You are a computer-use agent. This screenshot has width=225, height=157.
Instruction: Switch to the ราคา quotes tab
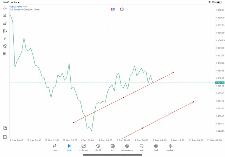[54, 148]
